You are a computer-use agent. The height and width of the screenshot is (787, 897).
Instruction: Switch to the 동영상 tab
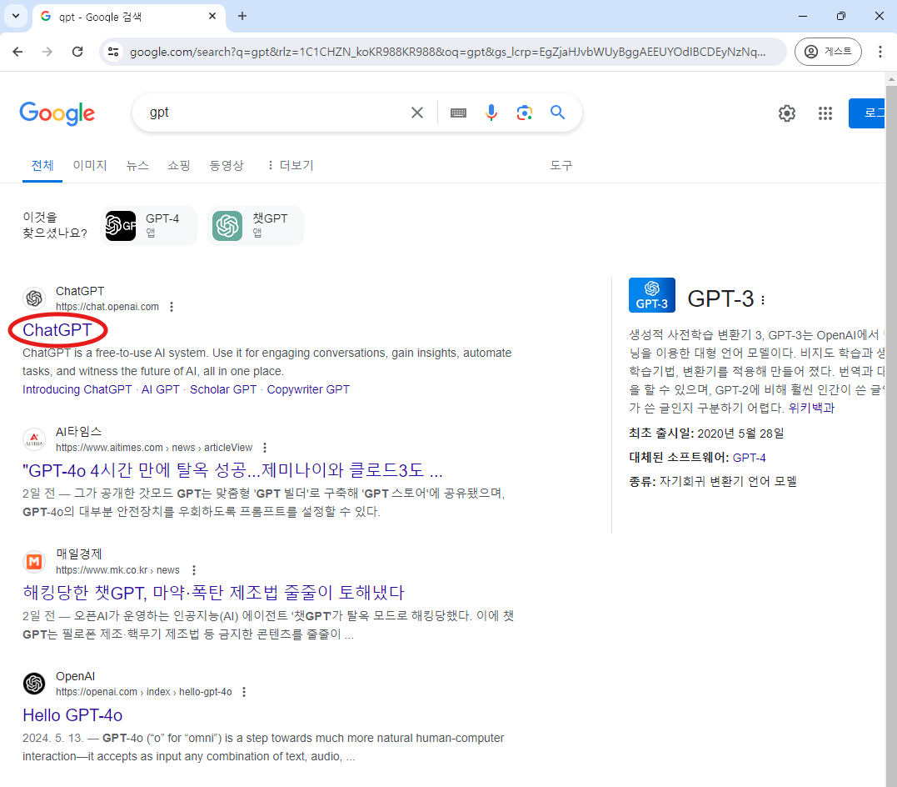[x=227, y=166]
